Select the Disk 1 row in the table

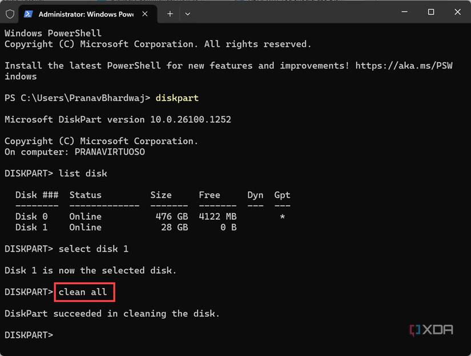click(114, 226)
